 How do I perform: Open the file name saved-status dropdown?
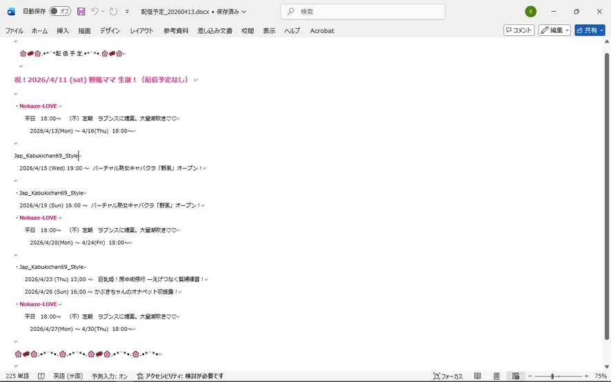(243, 12)
